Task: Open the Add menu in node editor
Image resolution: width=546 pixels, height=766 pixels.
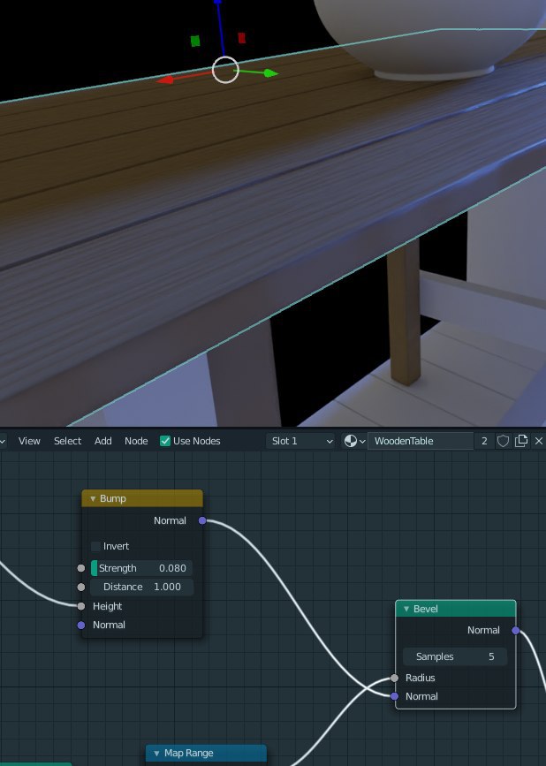Action: click(103, 441)
